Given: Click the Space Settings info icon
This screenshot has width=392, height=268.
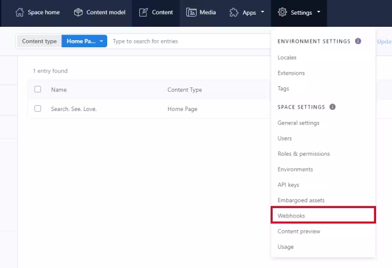Looking at the screenshot, I should [332, 107].
